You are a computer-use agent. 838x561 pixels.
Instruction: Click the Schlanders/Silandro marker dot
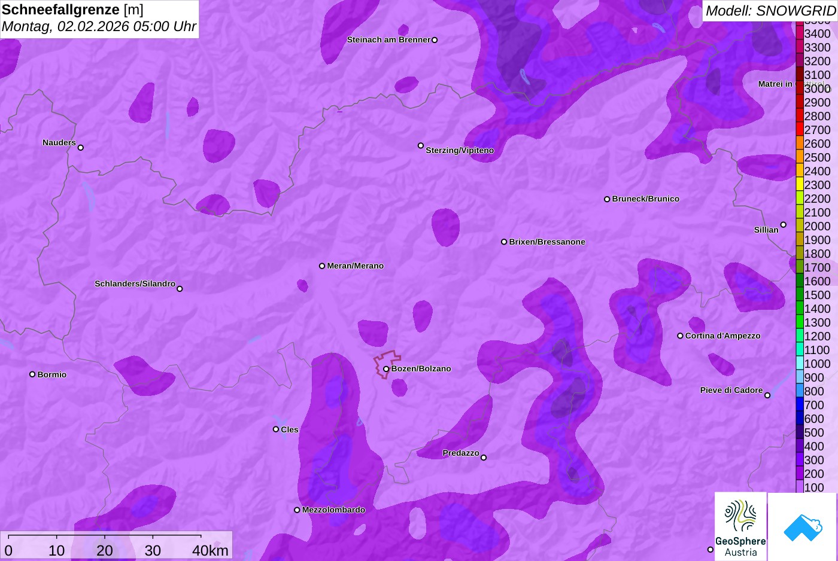pyautogui.click(x=180, y=289)
